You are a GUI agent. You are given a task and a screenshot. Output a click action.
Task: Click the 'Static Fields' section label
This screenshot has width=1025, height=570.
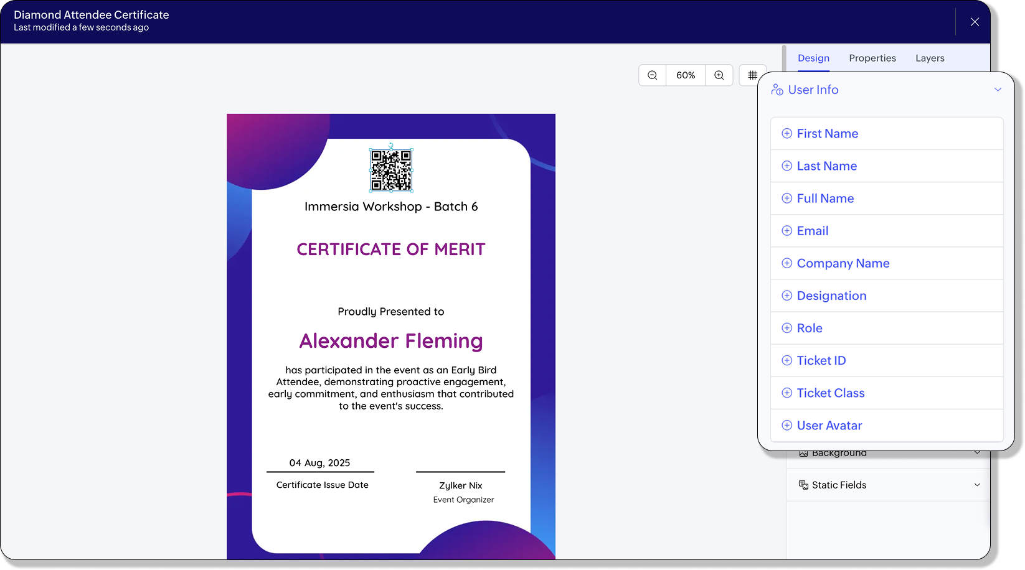point(839,485)
